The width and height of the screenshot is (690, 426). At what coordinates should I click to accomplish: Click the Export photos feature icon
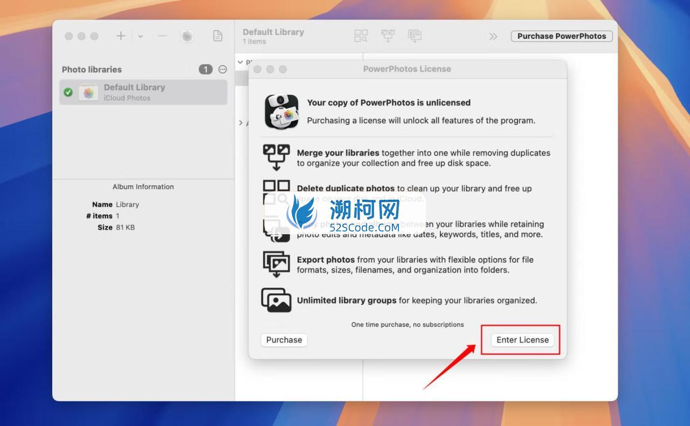point(276,264)
